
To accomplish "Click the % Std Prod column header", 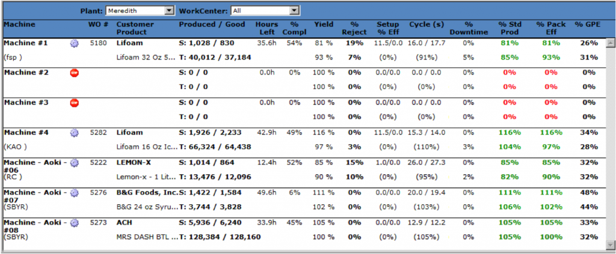I will tap(509, 28).
